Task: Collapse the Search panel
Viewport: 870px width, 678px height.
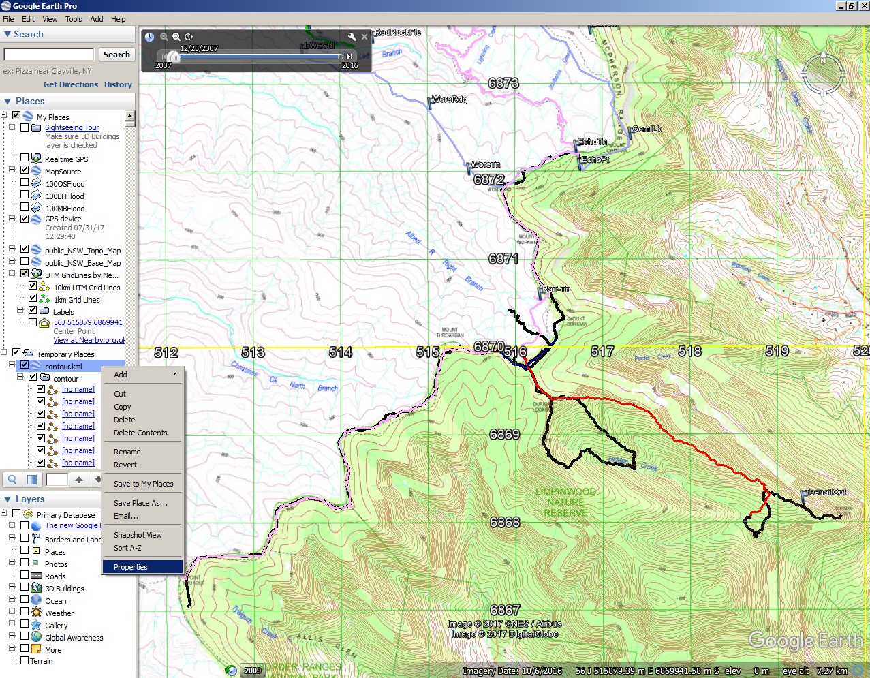Action: (7, 34)
